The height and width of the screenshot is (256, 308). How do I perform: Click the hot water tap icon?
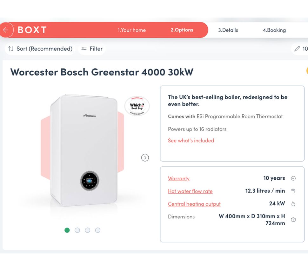pos(293,191)
